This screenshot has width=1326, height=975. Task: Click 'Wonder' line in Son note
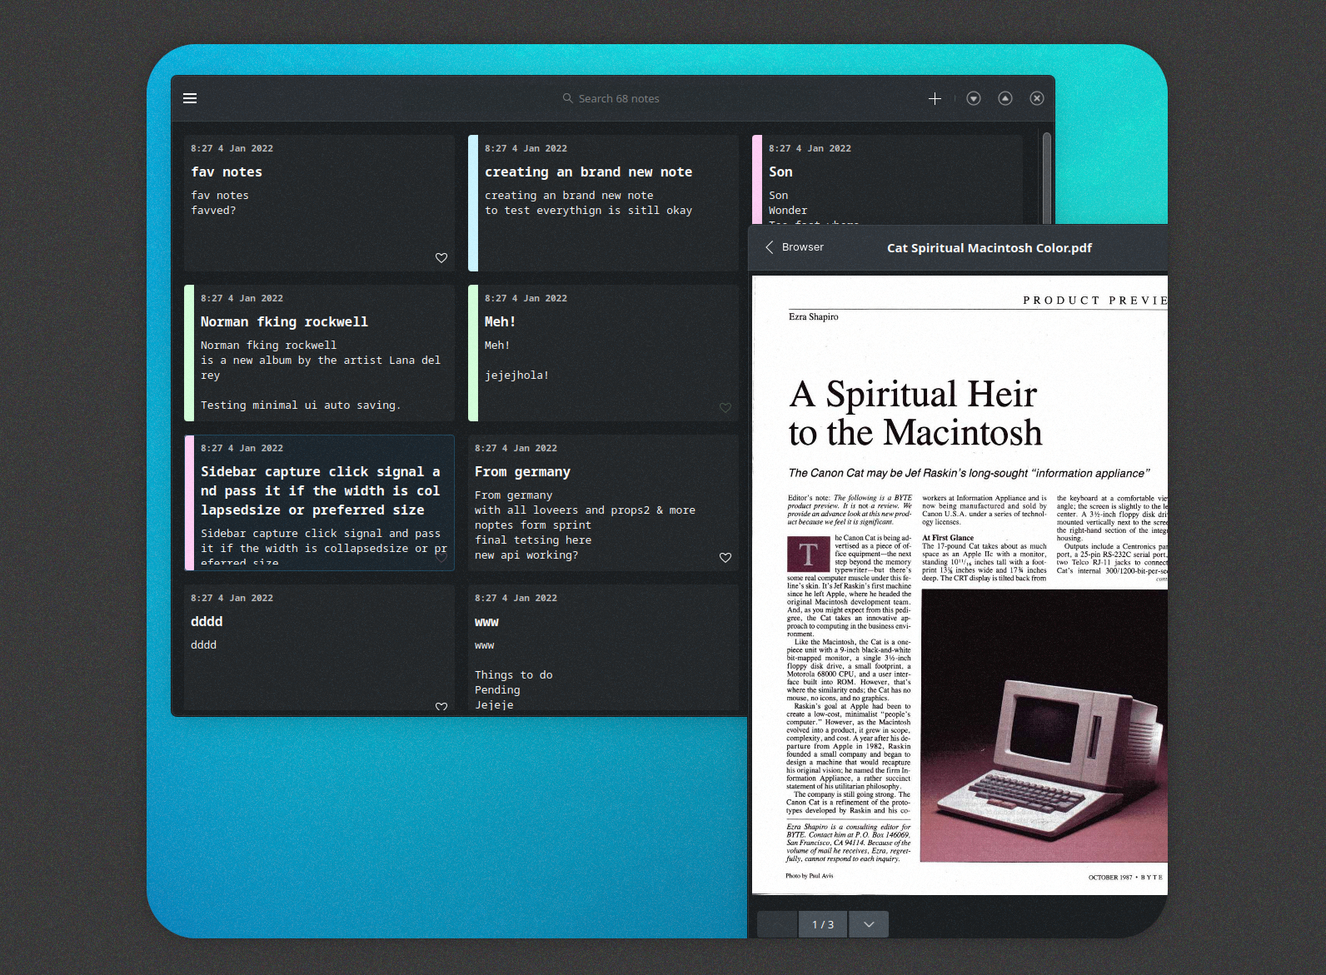pos(788,211)
